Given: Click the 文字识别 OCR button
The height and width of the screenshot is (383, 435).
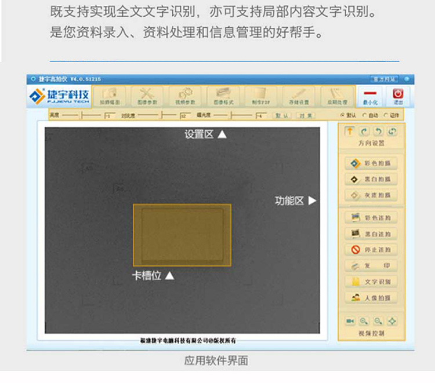Looking at the screenshot, I should coord(371,282).
